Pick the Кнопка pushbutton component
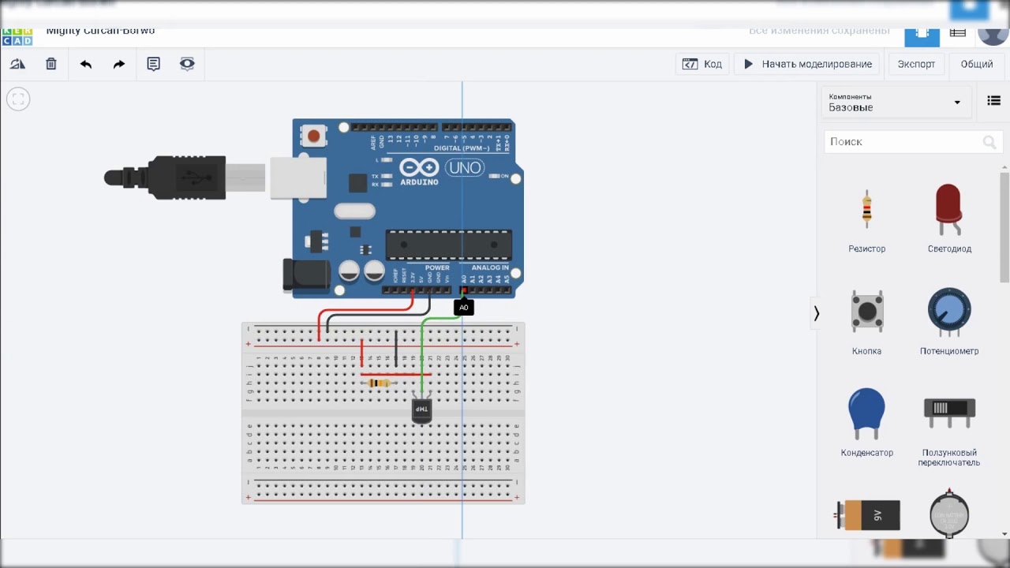This screenshot has height=568, width=1010. 867,323
